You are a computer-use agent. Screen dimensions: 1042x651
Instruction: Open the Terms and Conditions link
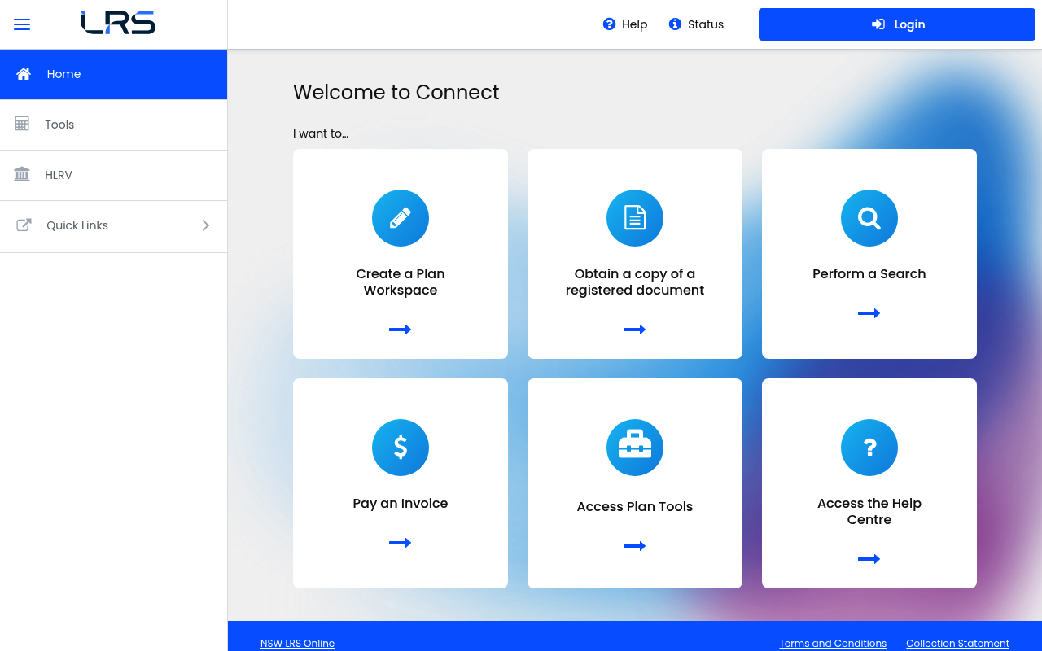coord(833,643)
